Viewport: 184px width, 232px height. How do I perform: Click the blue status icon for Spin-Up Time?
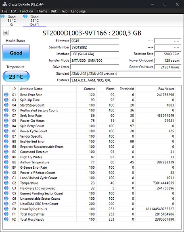point(6,100)
